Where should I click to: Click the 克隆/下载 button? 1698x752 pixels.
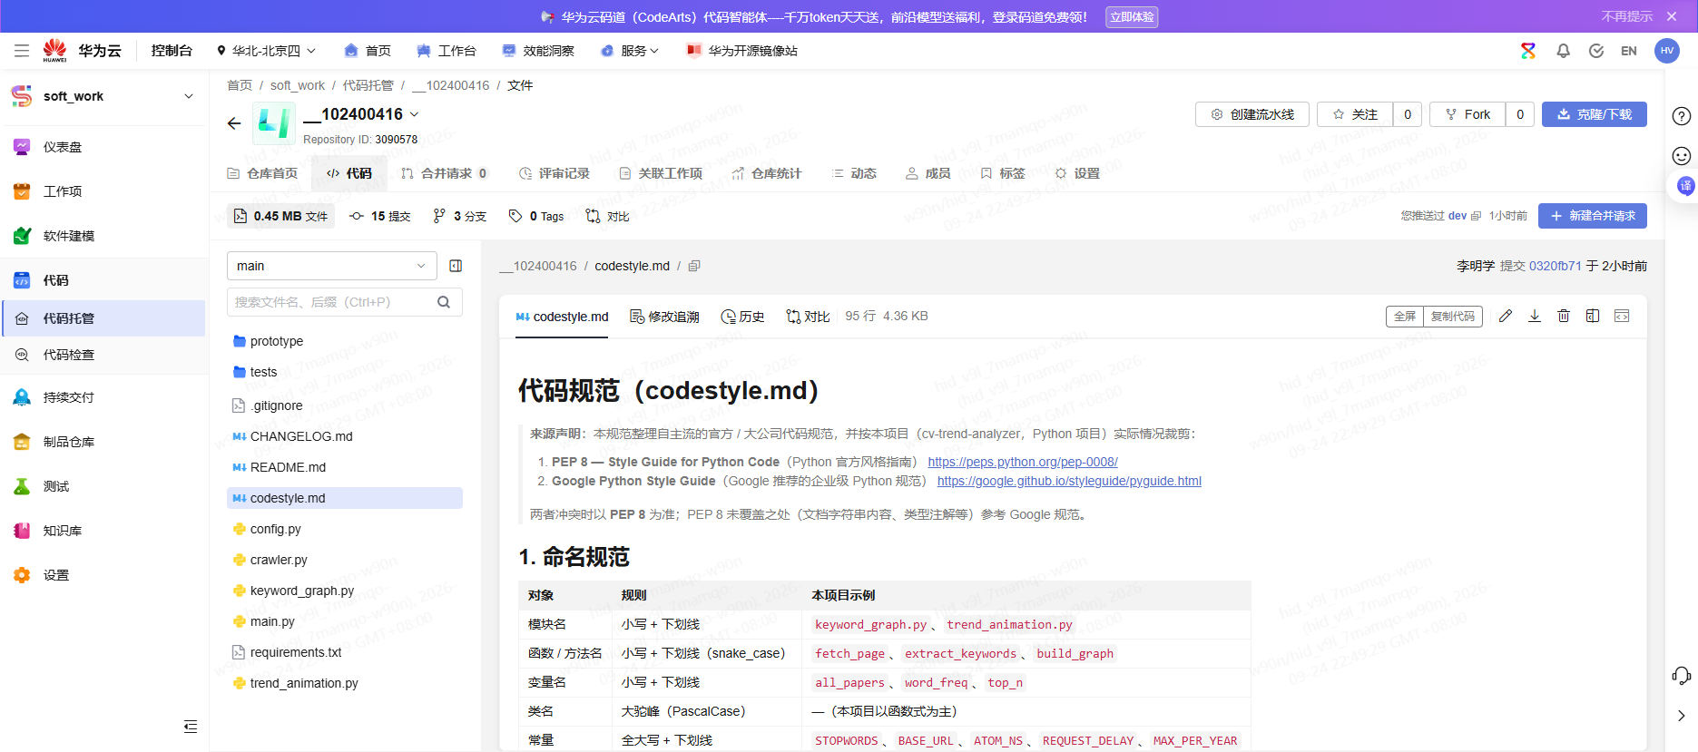tap(1595, 114)
